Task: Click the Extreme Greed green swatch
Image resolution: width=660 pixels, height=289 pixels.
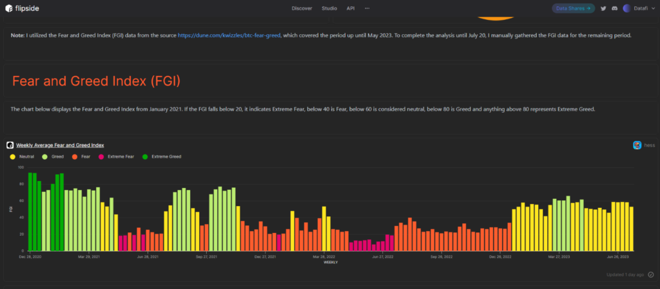Action: [x=145, y=156]
